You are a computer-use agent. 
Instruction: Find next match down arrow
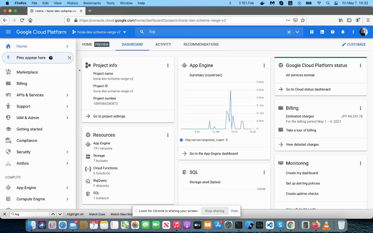60,214
